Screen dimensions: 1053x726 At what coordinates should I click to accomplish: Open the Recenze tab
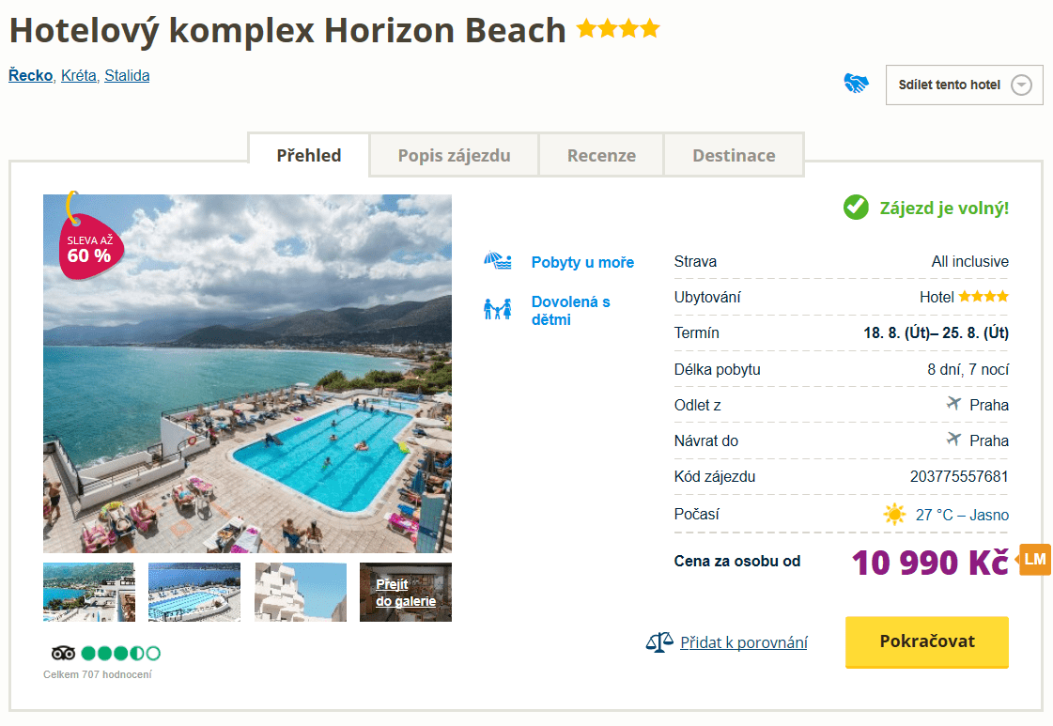[x=601, y=156]
